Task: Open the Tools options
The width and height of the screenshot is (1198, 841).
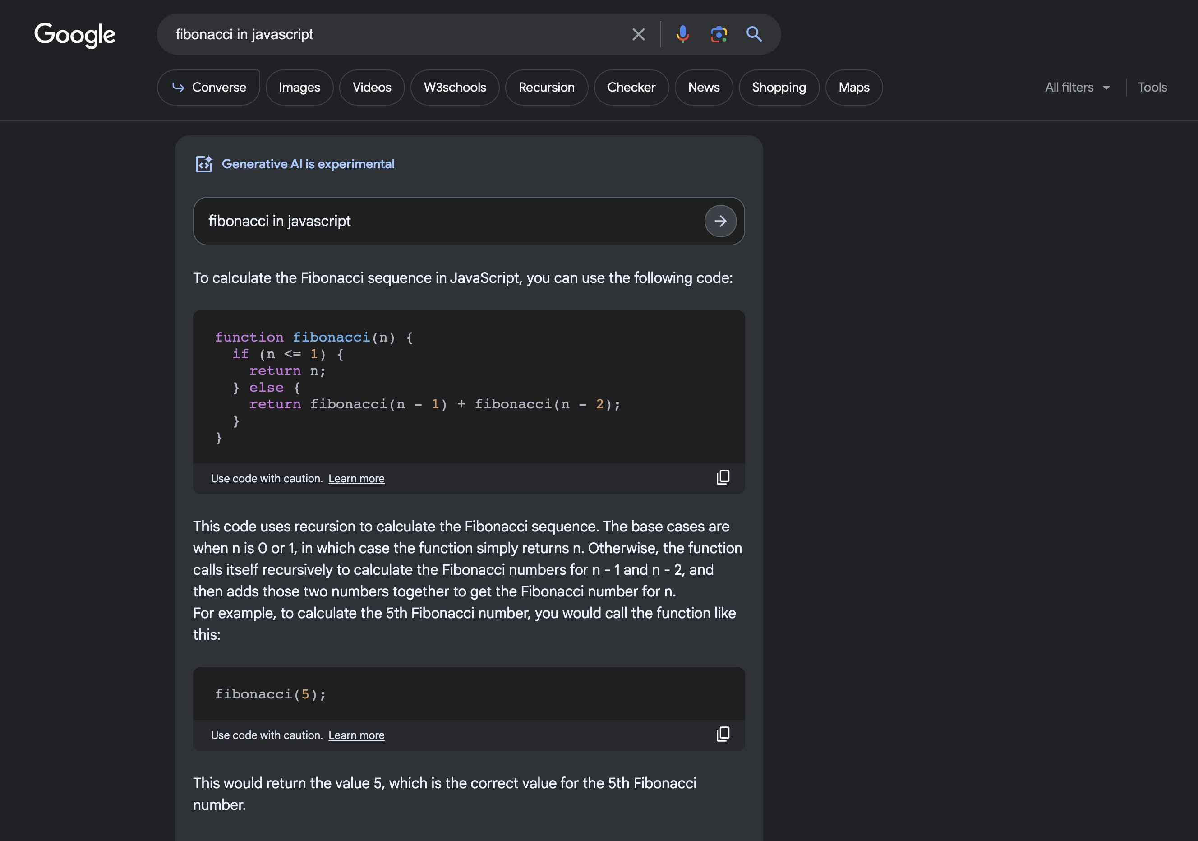Action: 1152,88
